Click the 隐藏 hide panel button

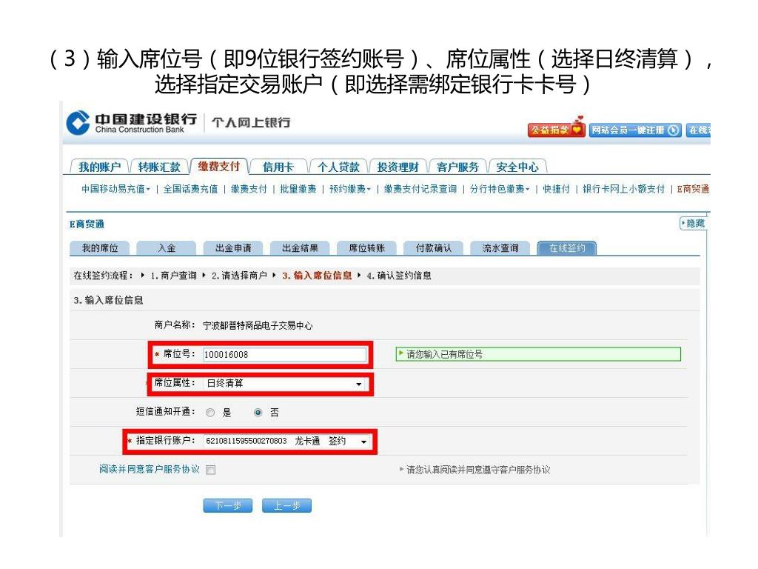(x=693, y=224)
